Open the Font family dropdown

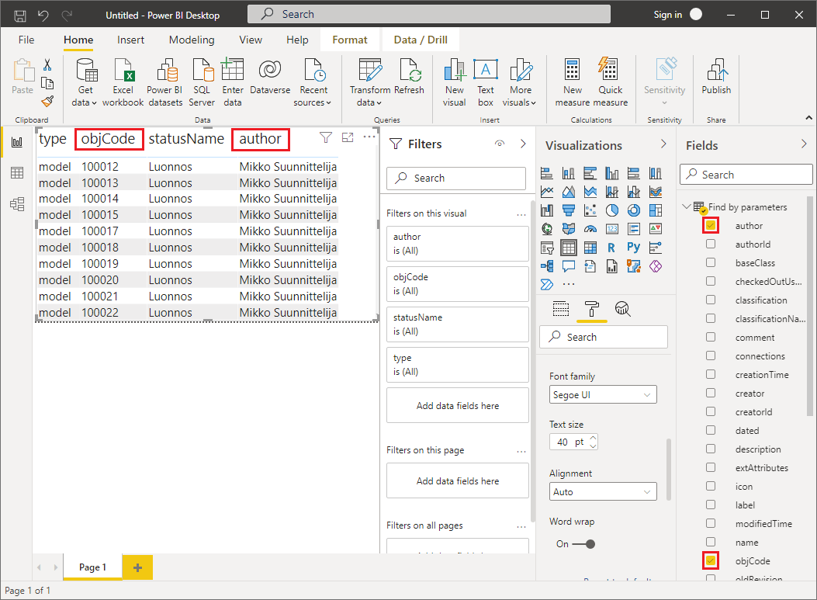(603, 395)
